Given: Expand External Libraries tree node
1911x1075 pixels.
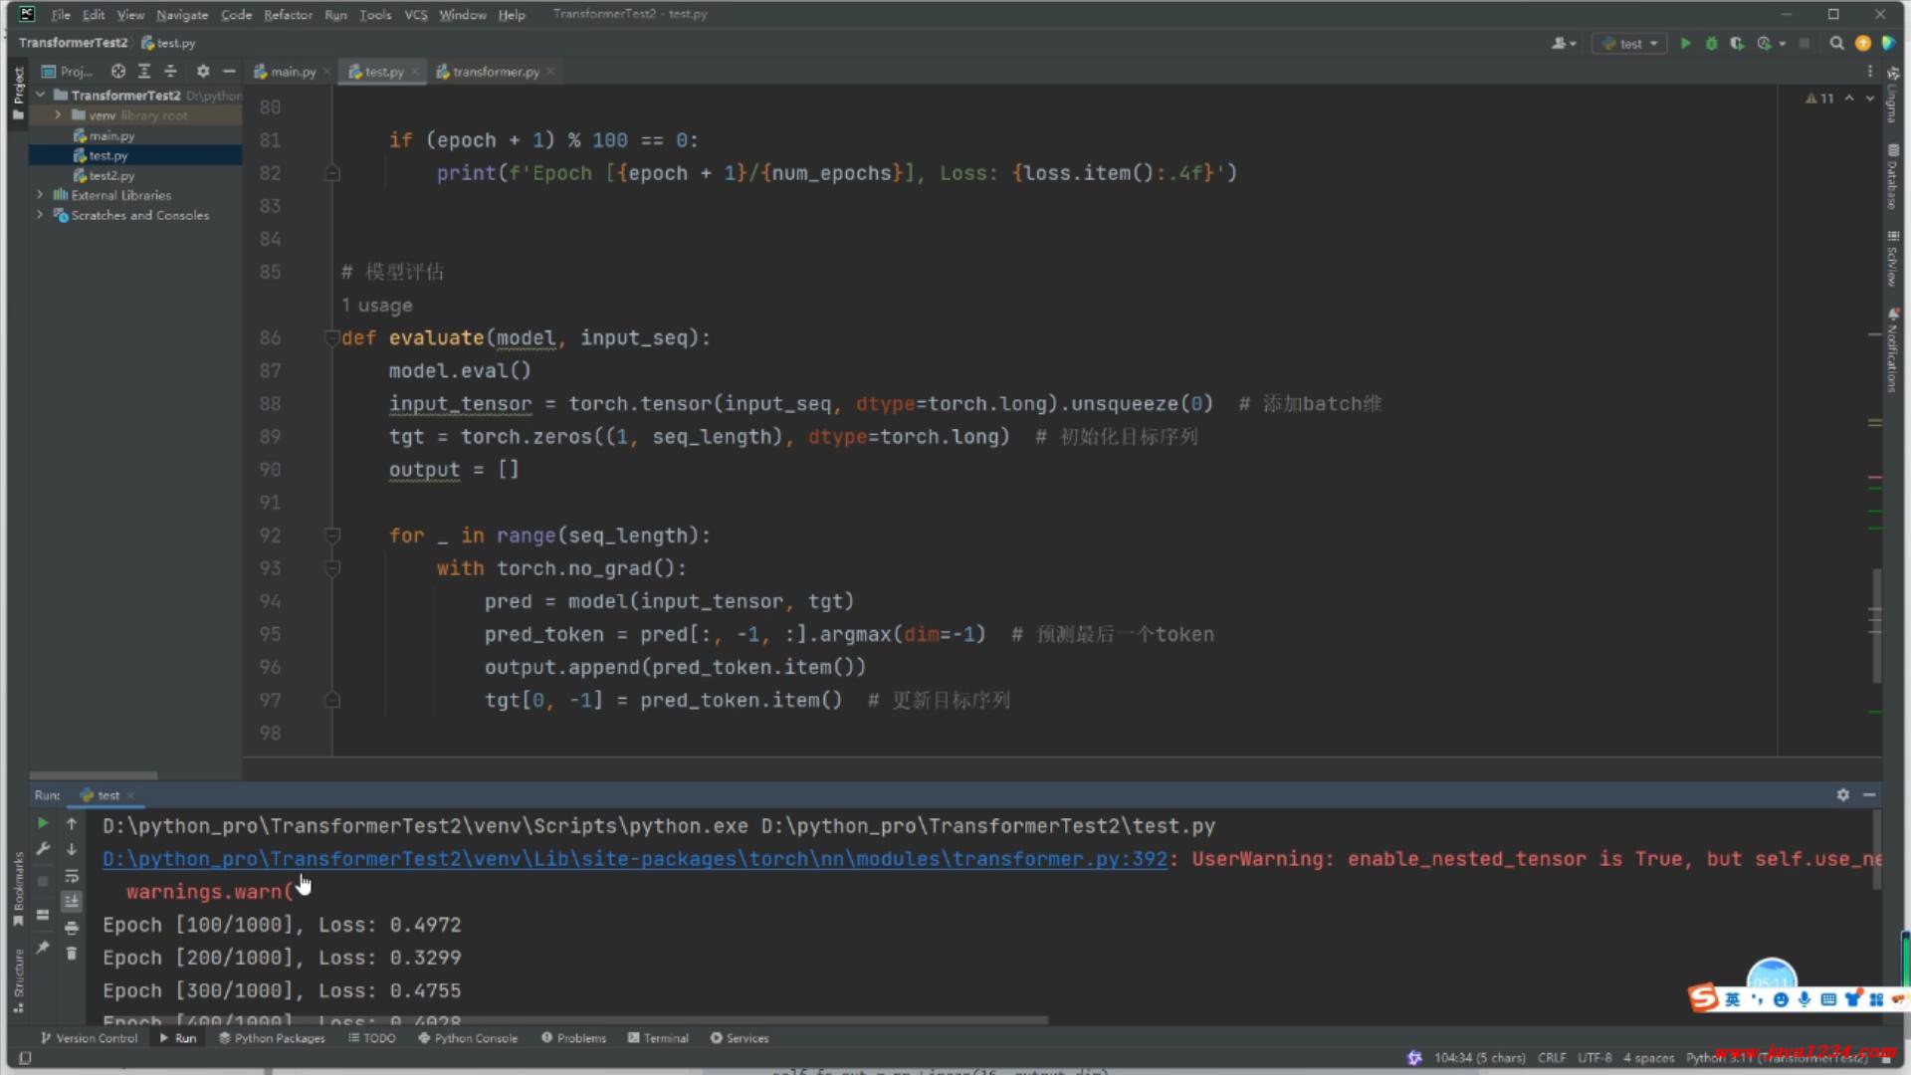Looking at the screenshot, I should click(40, 195).
